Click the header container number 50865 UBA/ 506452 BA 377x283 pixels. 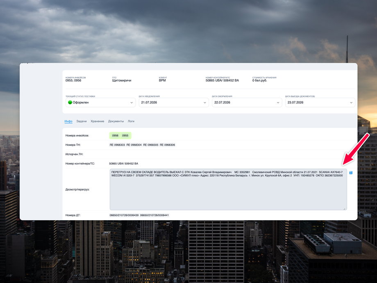[222, 81]
